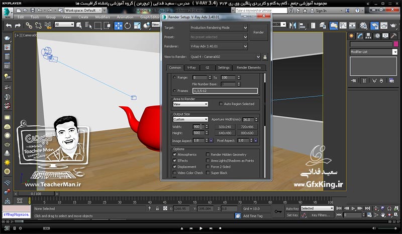The width and height of the screenshot is (402, 234).
Task: Switch to the Render Elements tab
Action: pyautogui.click(x=249, y=68)
